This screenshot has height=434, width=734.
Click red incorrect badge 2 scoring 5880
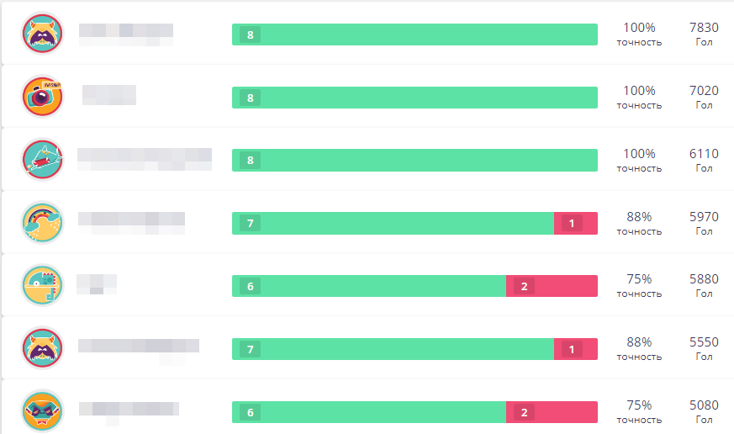(x=524, y=286)
